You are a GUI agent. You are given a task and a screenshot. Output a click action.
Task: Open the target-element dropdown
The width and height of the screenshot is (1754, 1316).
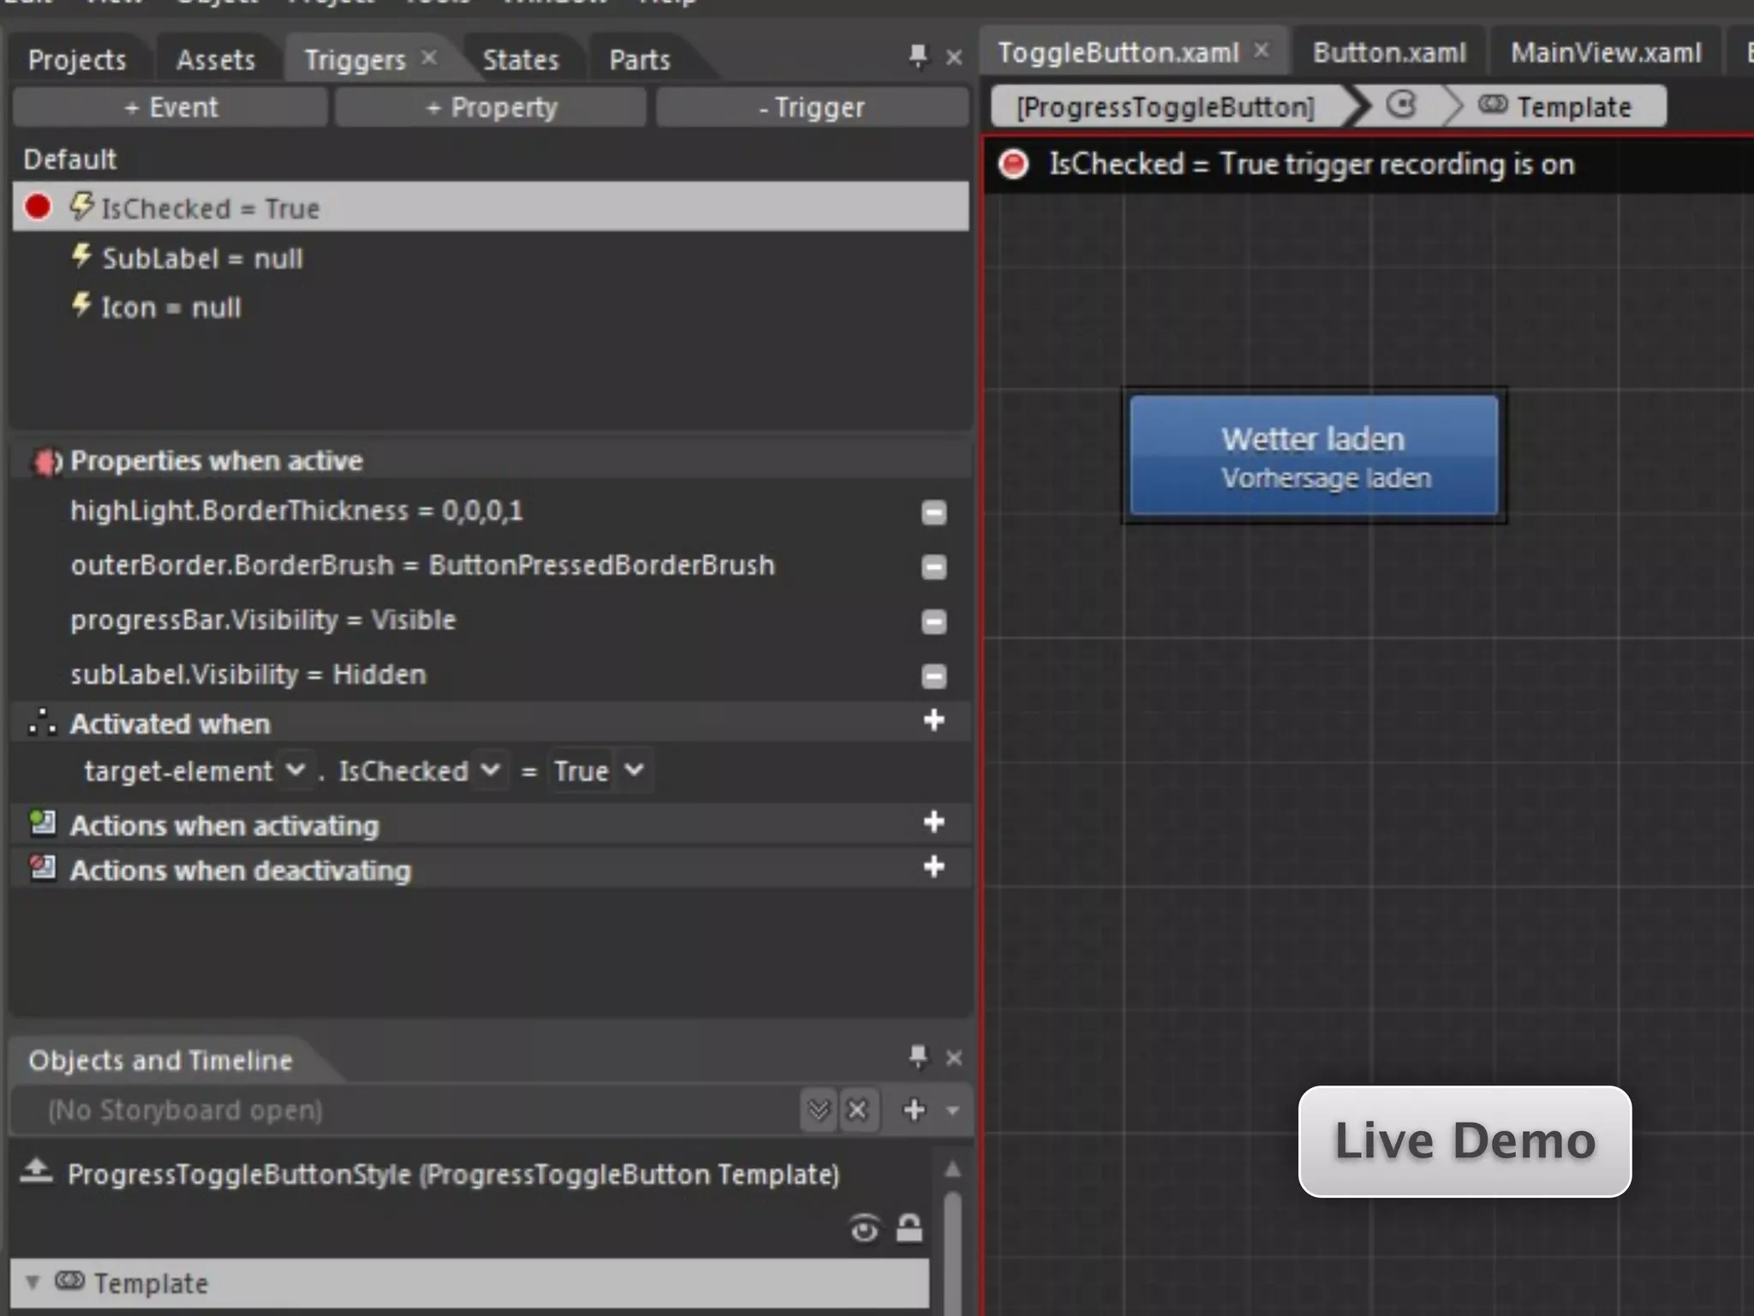[295, 769]
